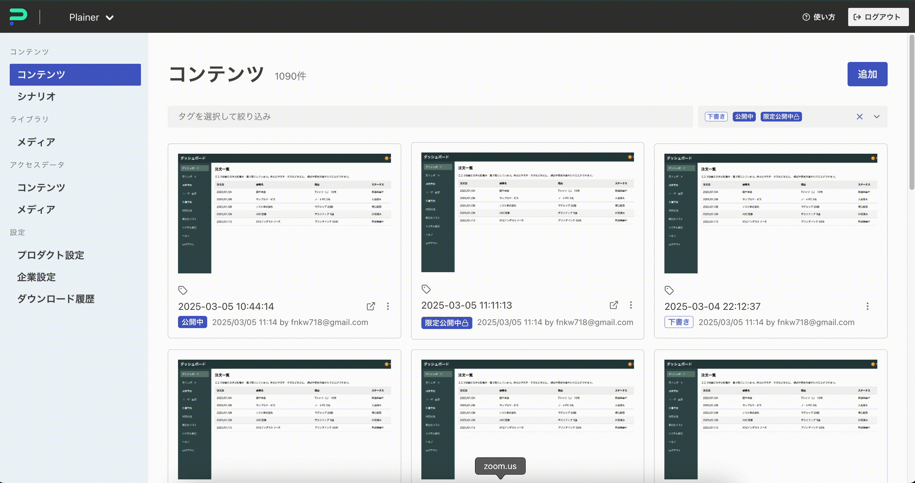Image resolution: width=915 pixels, height=483 pixels.
Task: Open three-dot menu for 2025-03-04 22:12:37
Action: point(867,306)
